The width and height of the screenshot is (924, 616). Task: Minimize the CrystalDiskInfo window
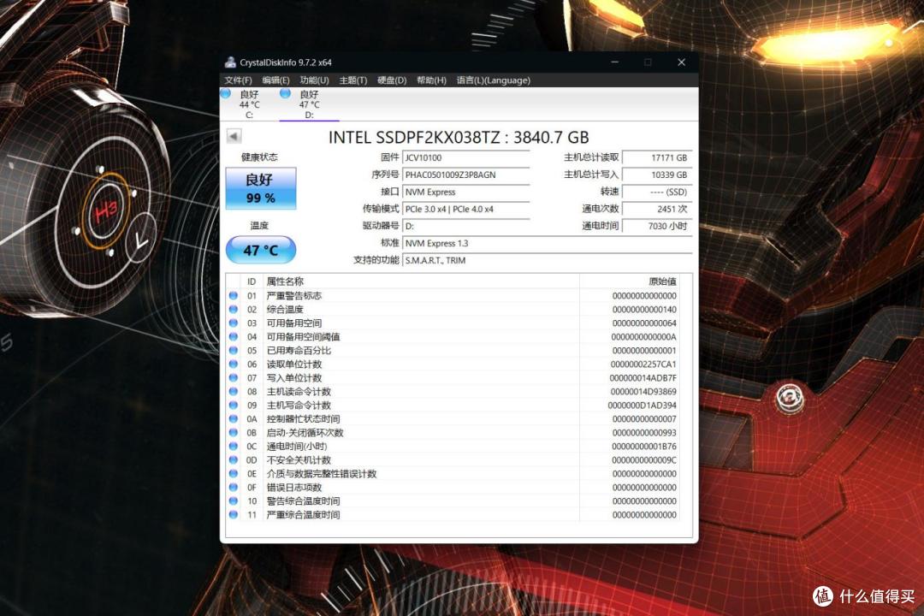(614, 62)
